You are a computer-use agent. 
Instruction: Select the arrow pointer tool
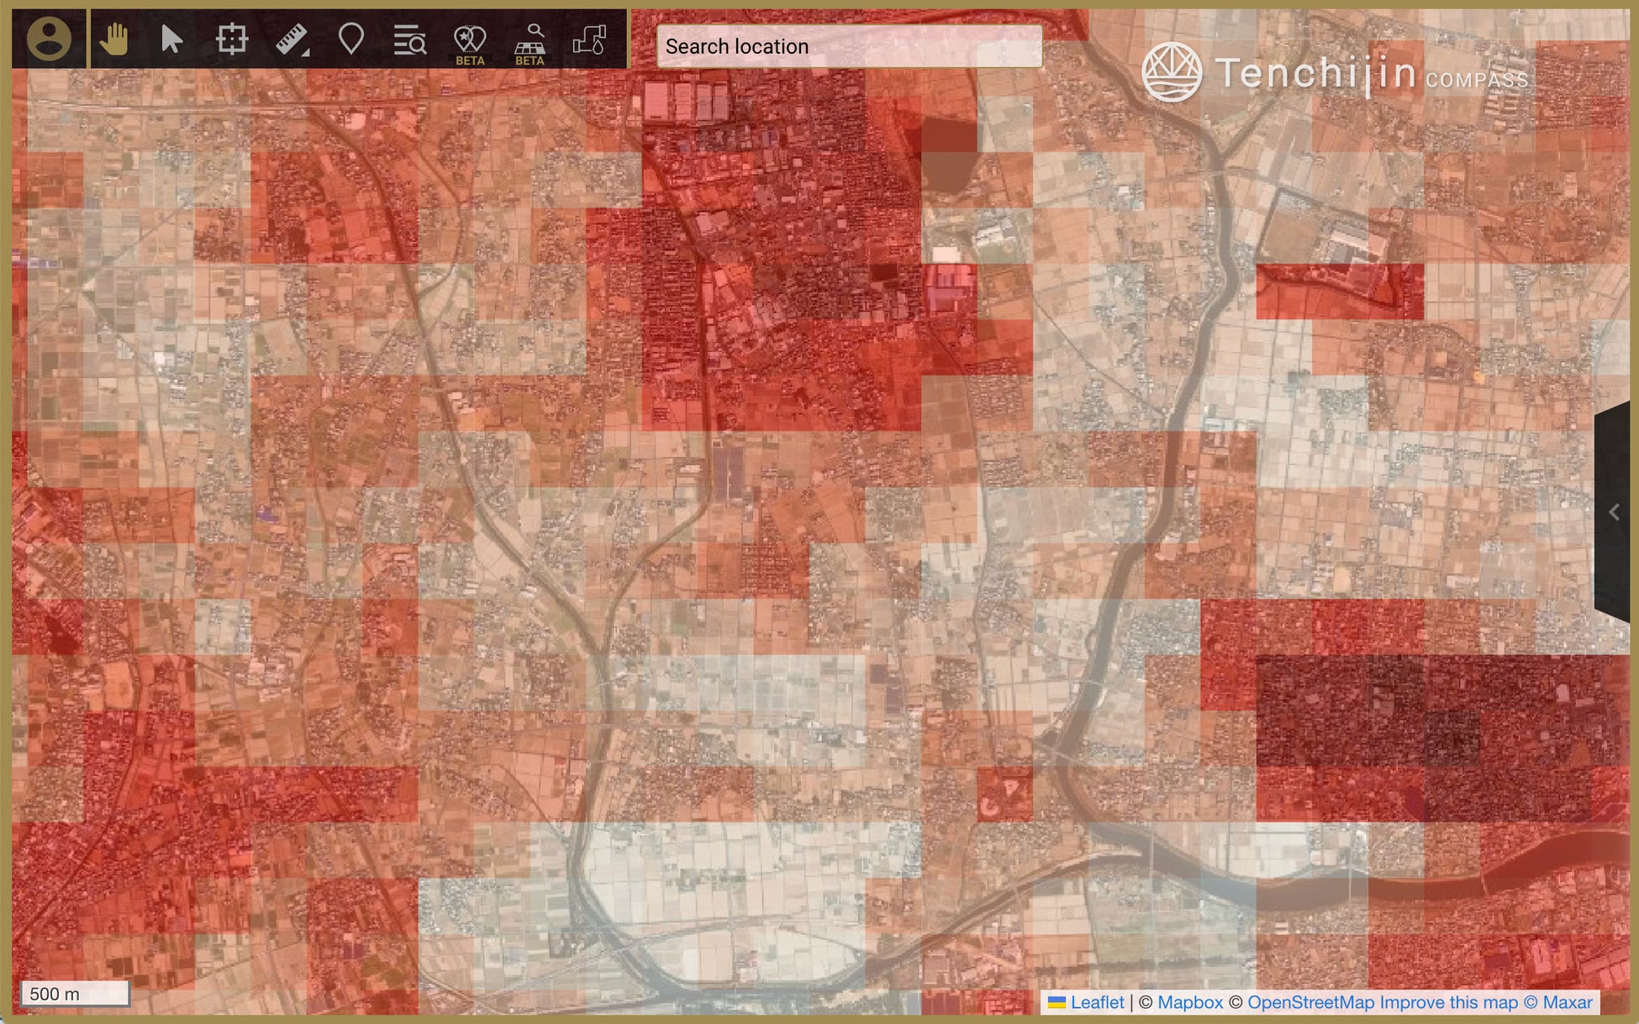pos(171,39)
